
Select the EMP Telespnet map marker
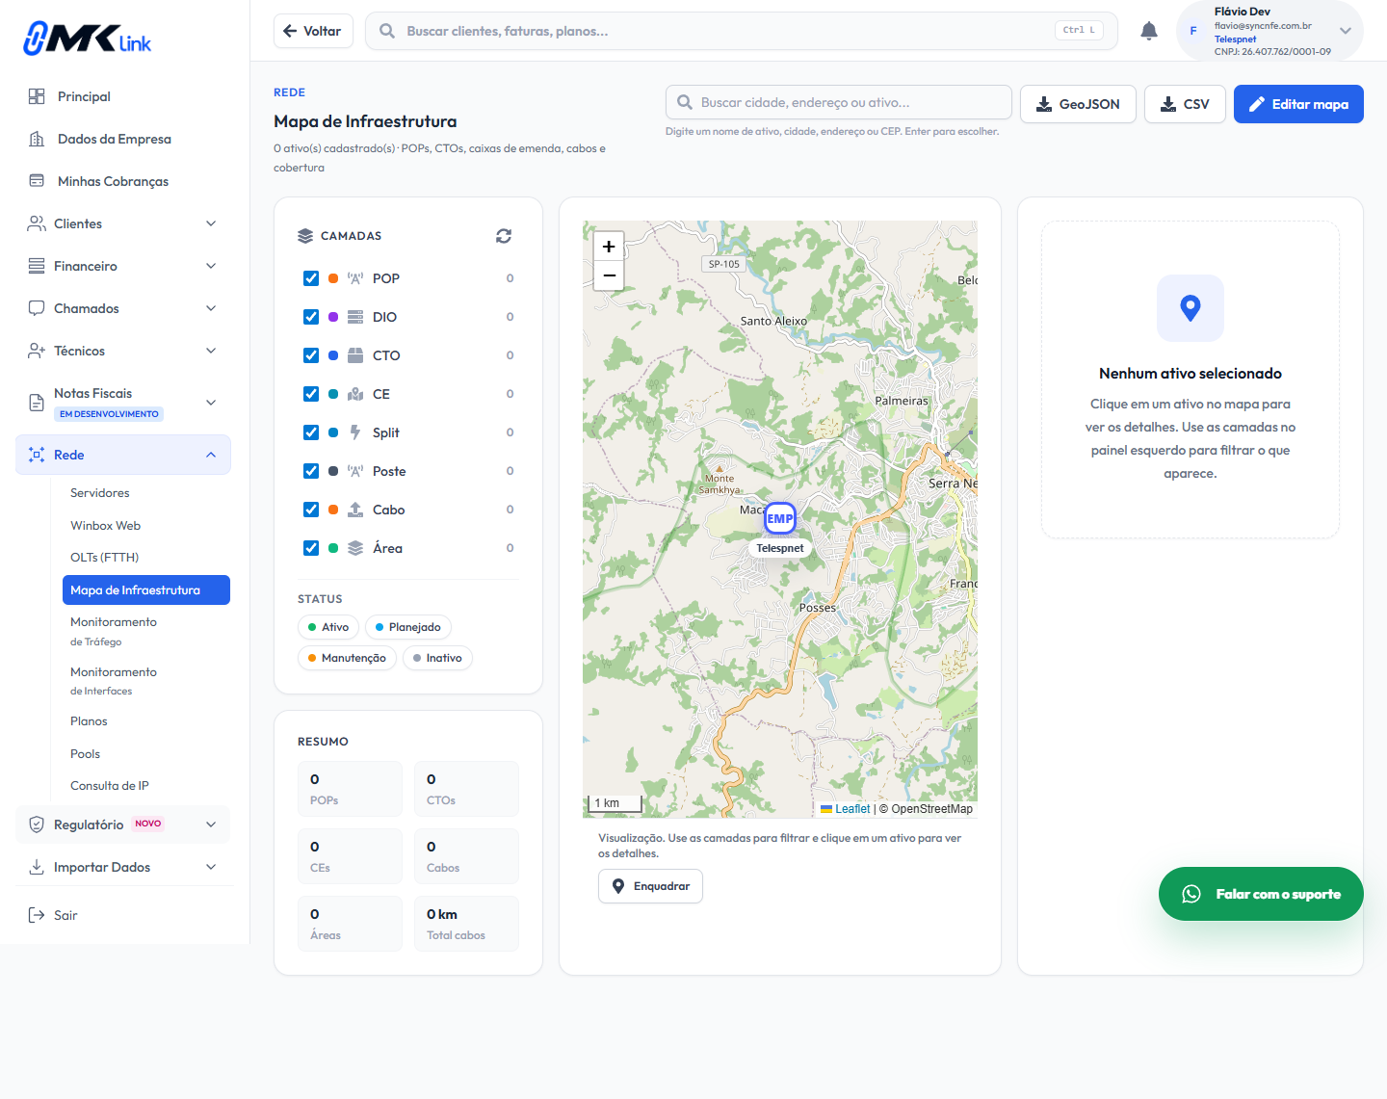click(x=780, y=518)
